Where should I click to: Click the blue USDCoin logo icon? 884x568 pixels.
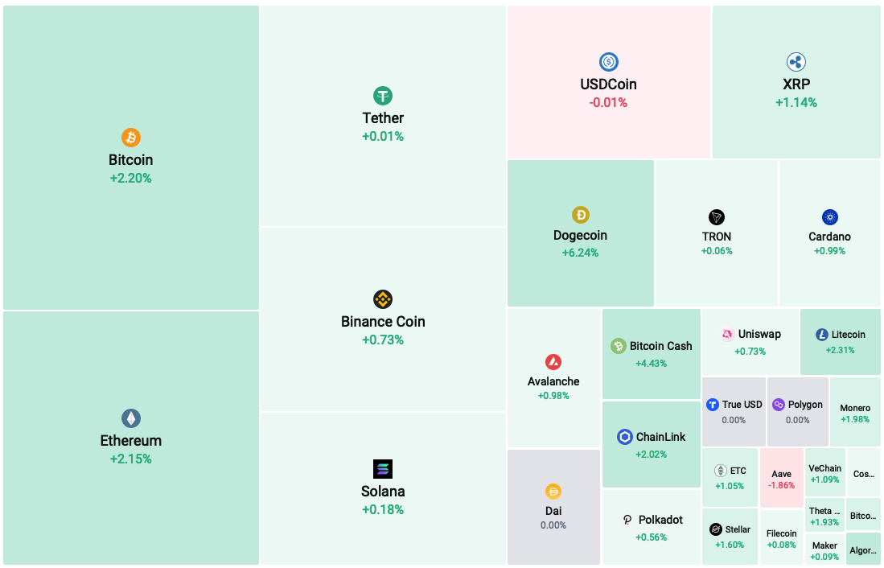608,62
